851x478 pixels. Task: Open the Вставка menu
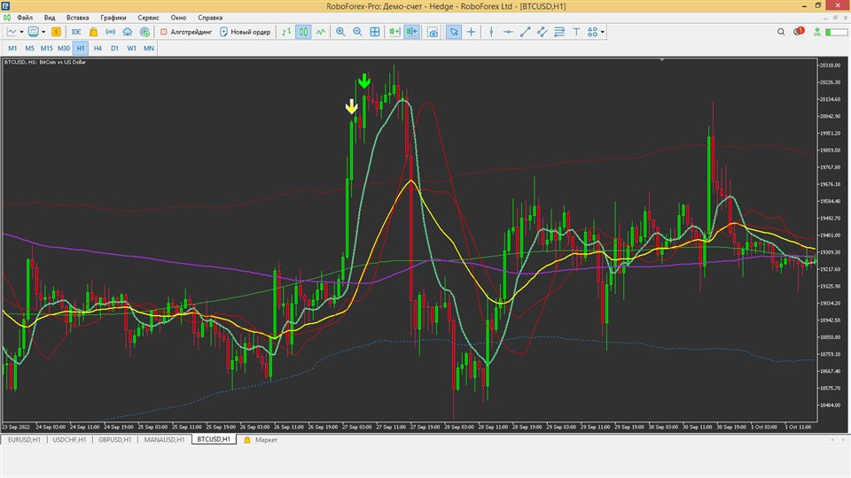click(77, 18)
